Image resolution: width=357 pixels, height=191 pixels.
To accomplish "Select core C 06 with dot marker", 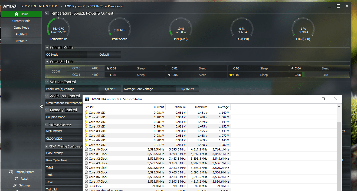I will coord(196,75).
